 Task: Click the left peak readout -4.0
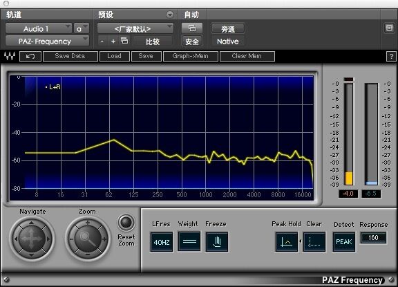(x=348, y=194)
